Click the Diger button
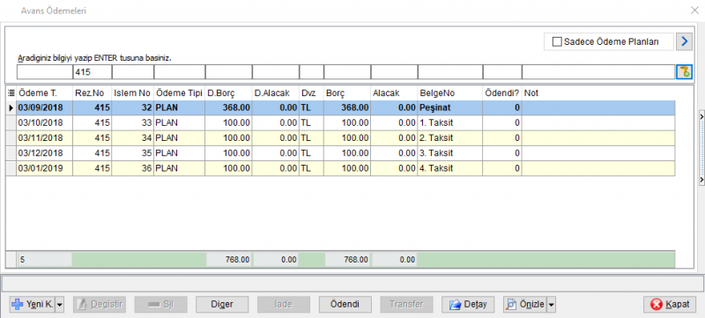 (222, 304)
